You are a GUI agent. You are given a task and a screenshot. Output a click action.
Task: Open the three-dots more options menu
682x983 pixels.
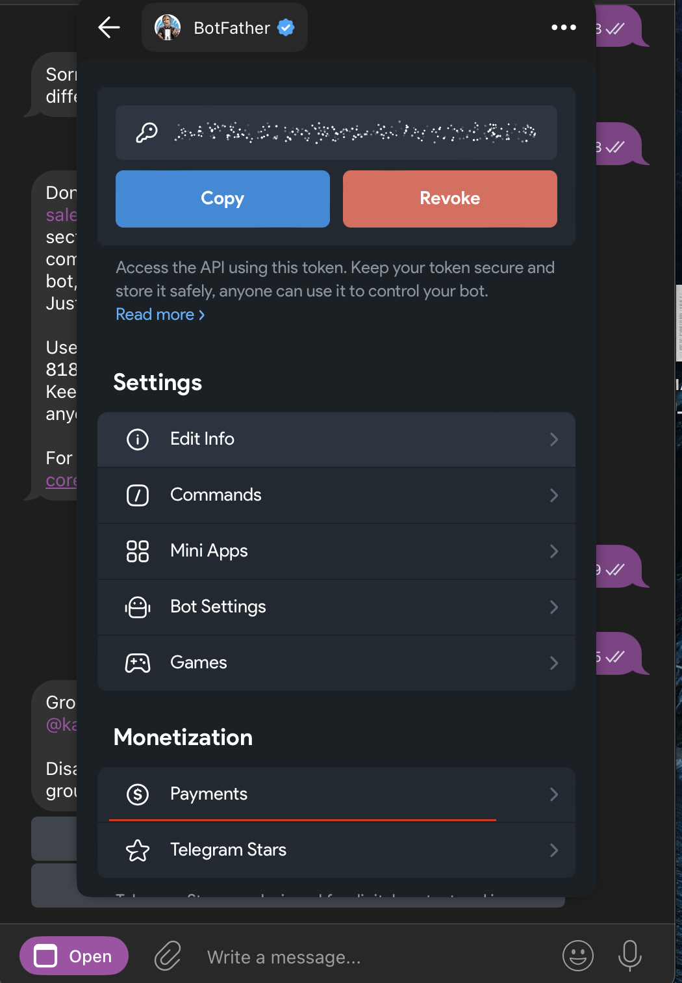pos(563,27)
